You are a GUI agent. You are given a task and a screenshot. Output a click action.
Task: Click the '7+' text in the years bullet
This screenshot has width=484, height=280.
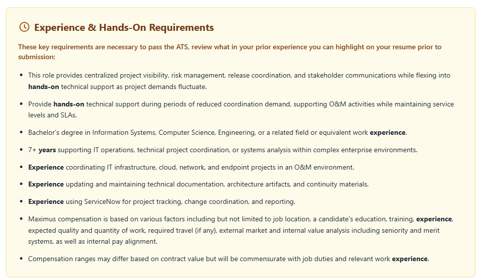tap(32, 150)
